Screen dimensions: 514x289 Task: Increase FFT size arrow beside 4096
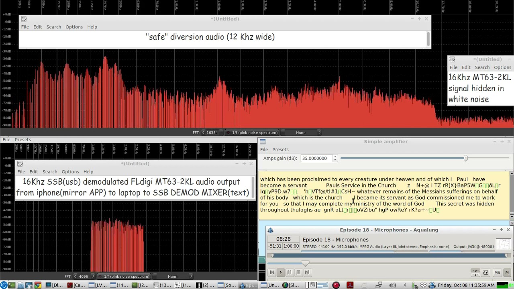tap(93, 277)
